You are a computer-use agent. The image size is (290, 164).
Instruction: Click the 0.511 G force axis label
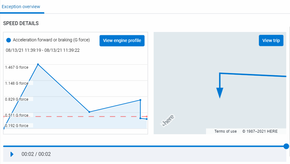point(17,115)
